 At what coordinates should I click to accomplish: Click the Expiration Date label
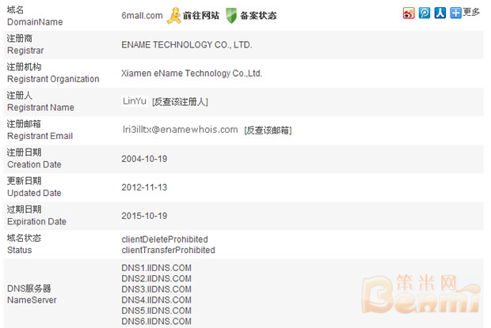(37, 221)
